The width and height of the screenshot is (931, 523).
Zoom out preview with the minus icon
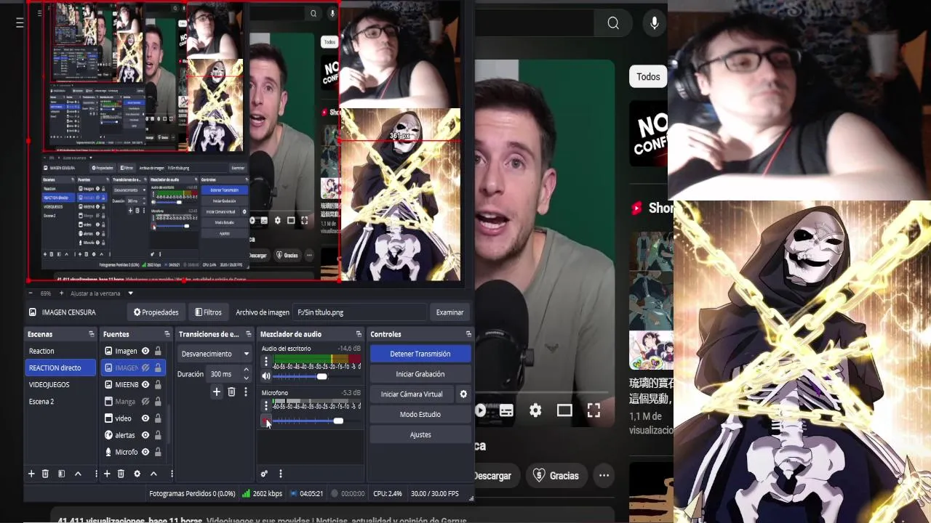31,293
